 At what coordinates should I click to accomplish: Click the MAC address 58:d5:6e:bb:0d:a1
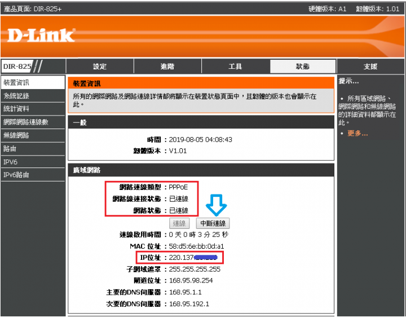[x=196, y=246]
